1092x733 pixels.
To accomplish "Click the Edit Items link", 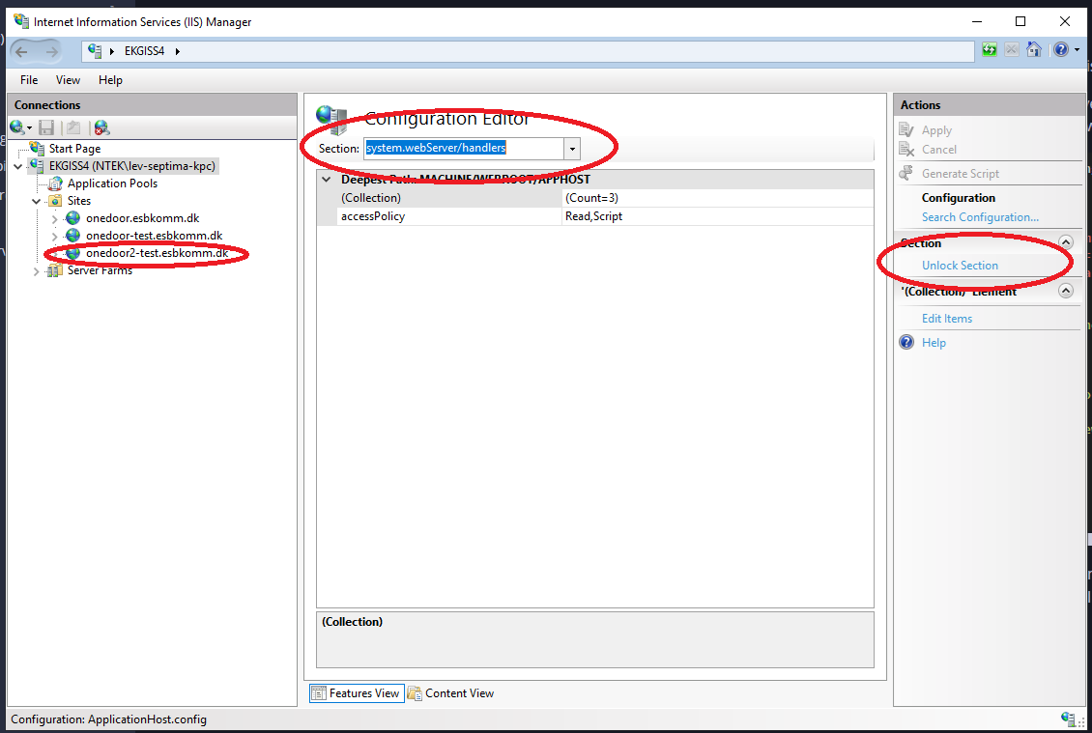I will pos(946,318).
